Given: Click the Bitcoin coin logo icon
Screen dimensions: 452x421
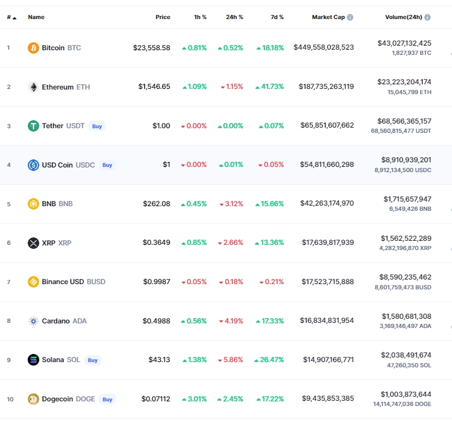Looking at the screenshot, I should point(33,48).
